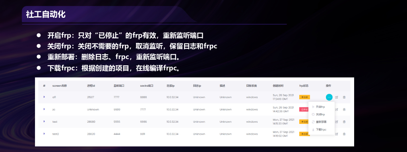Click timestamp Mon, 27 Sep 2021 14:15:33 GMT

(283, 122)
